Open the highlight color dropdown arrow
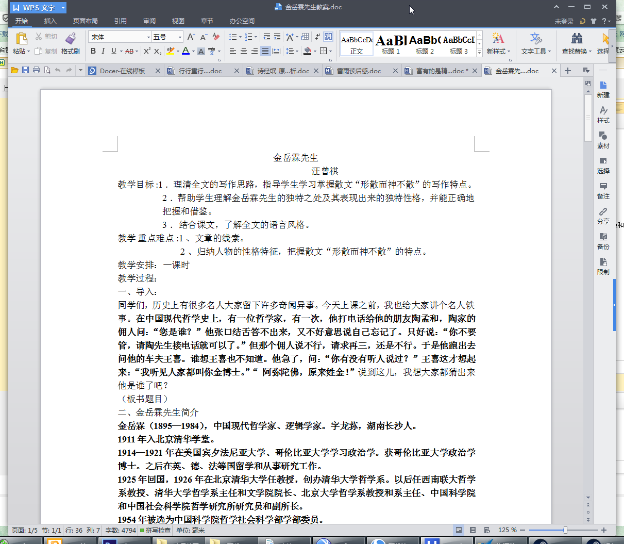Image resolution: width=624 pixels, height=544 pixels. coord(178,51)
